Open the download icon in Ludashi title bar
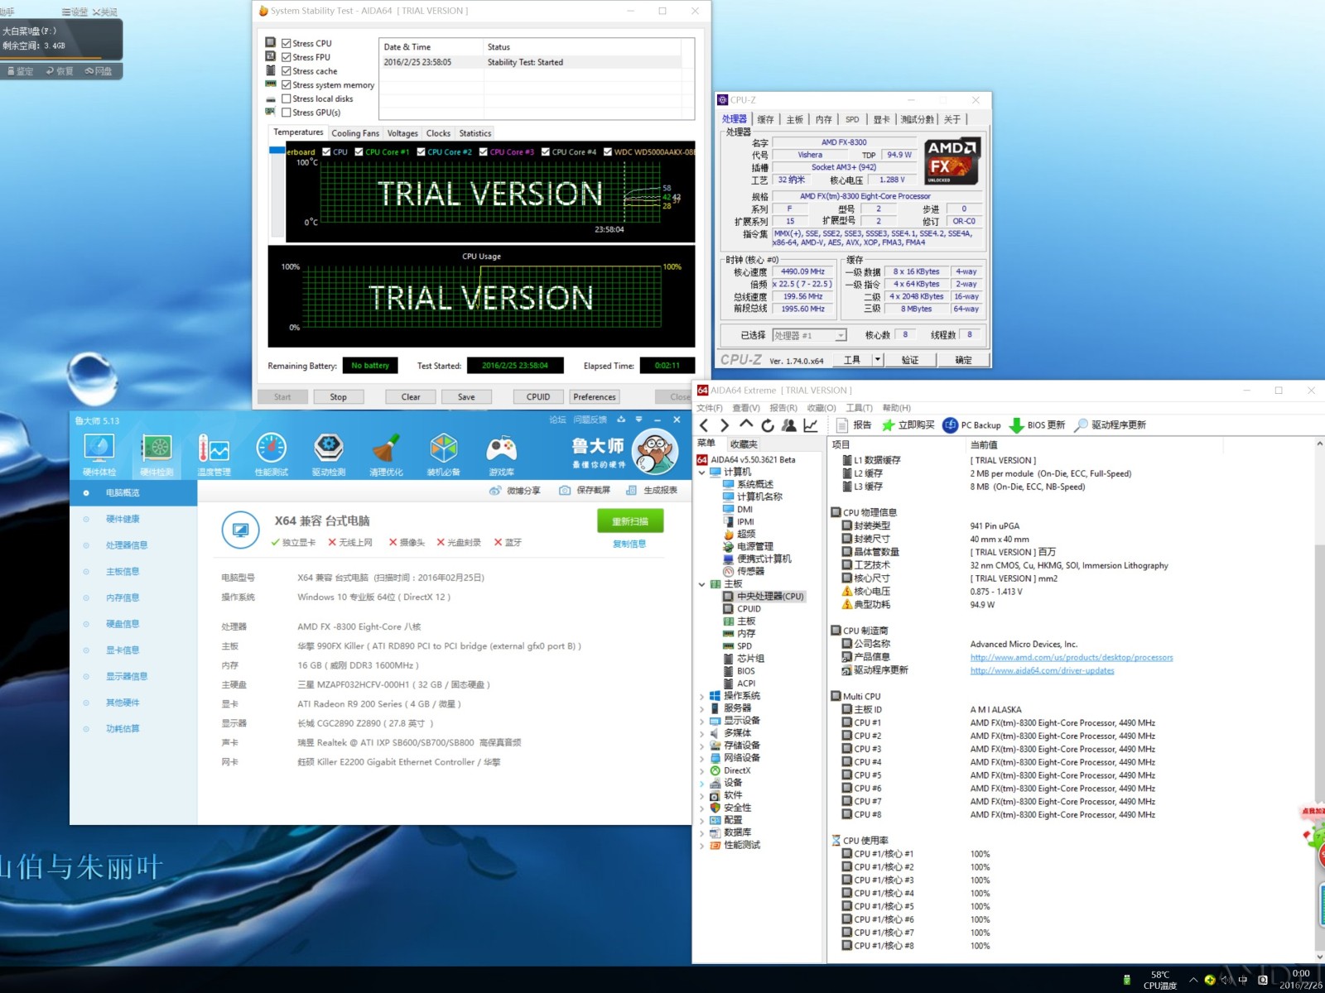This screenshot has width=1325, height=993. [x=621, y=420]
